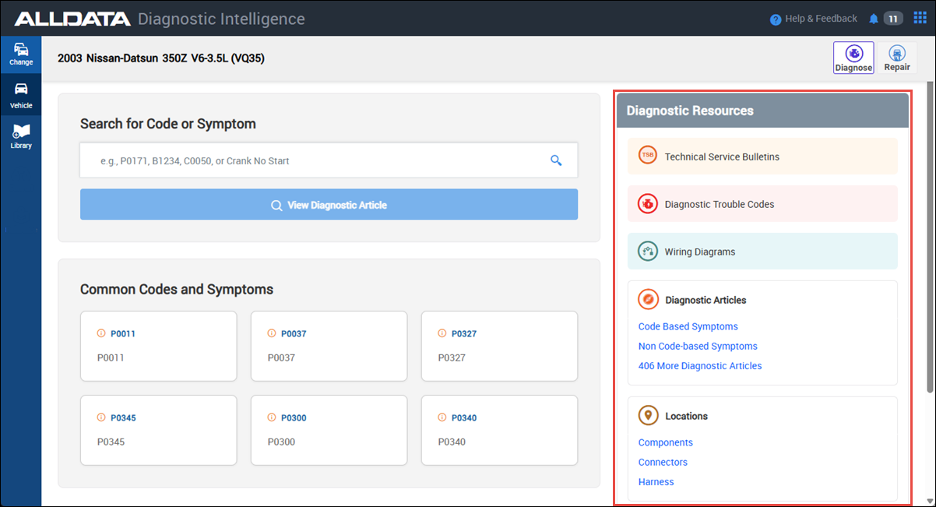
Task: Click the info icon beside P0011
Action: 101,333
